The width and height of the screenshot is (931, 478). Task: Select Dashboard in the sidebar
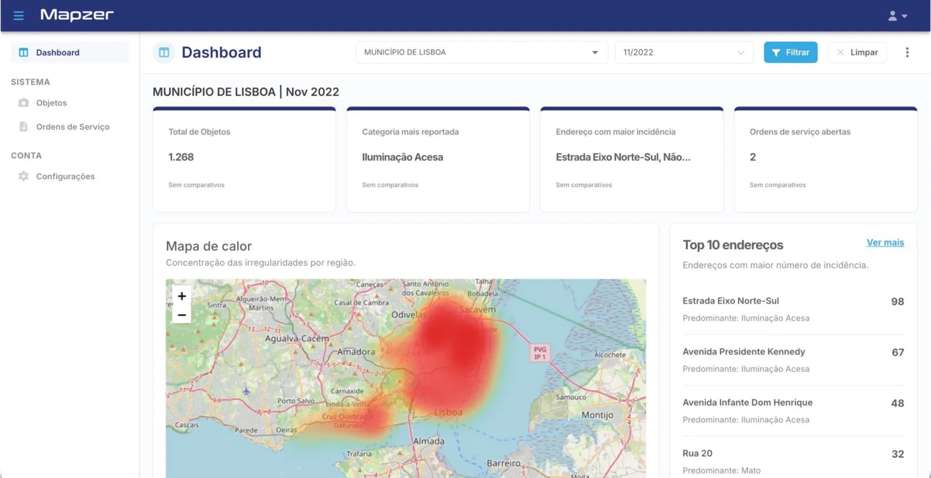click(70, 52)
